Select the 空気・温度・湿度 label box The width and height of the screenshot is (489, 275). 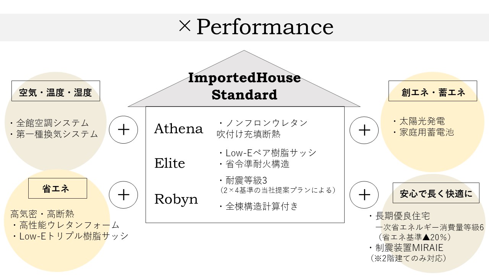point(56,91)
